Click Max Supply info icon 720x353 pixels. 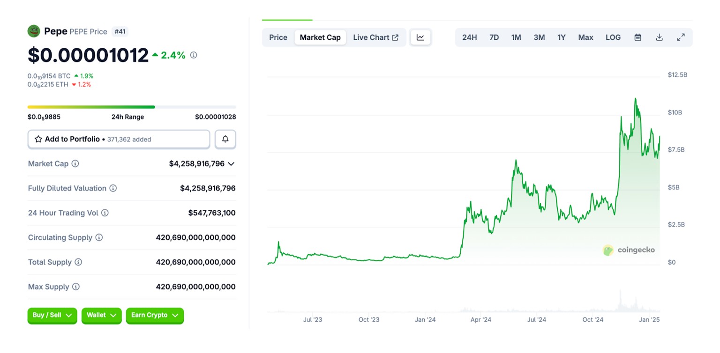(x=75, y=287)
